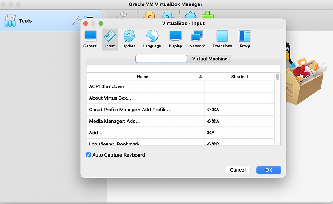Switch to the Virtual Machine tab
Viewport: 333px width, 204px height.
tap(210, 59)
